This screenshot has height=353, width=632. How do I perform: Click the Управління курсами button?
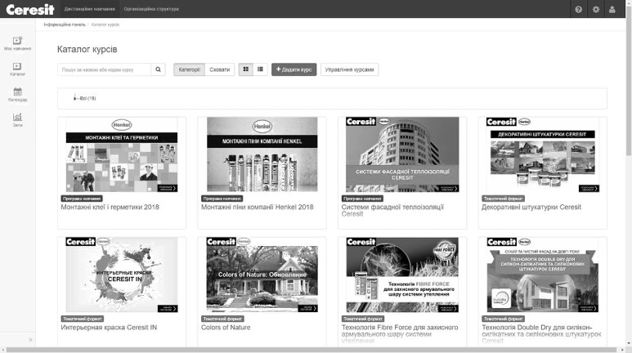click(349, 69)
